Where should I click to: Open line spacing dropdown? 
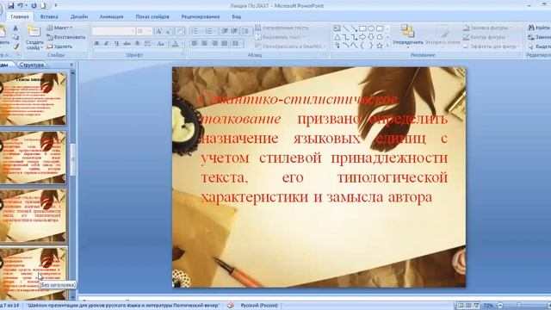[x=246, y=31]
